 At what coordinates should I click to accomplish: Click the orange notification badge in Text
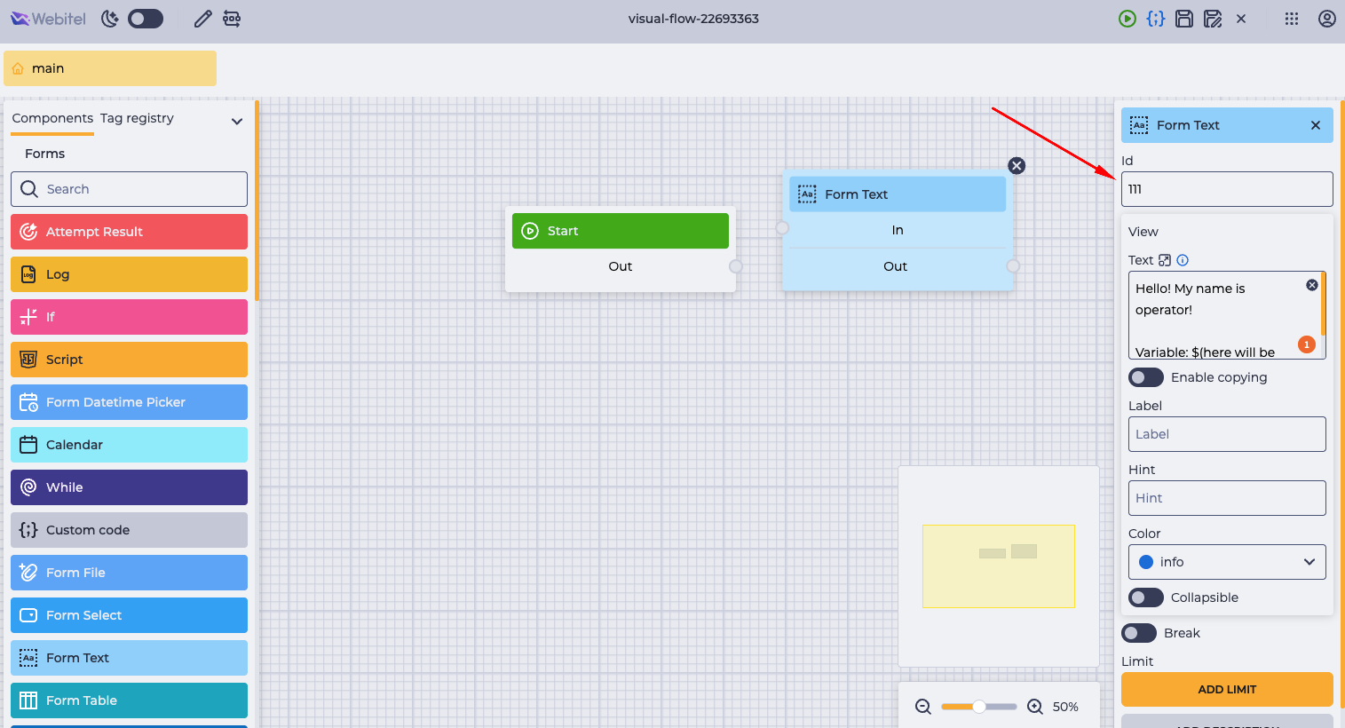point(1307,344)
